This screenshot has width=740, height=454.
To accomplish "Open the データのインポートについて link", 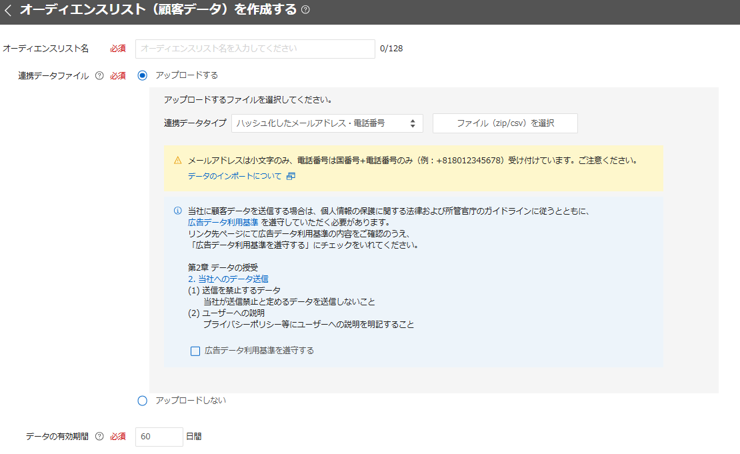I will point(235,177).
